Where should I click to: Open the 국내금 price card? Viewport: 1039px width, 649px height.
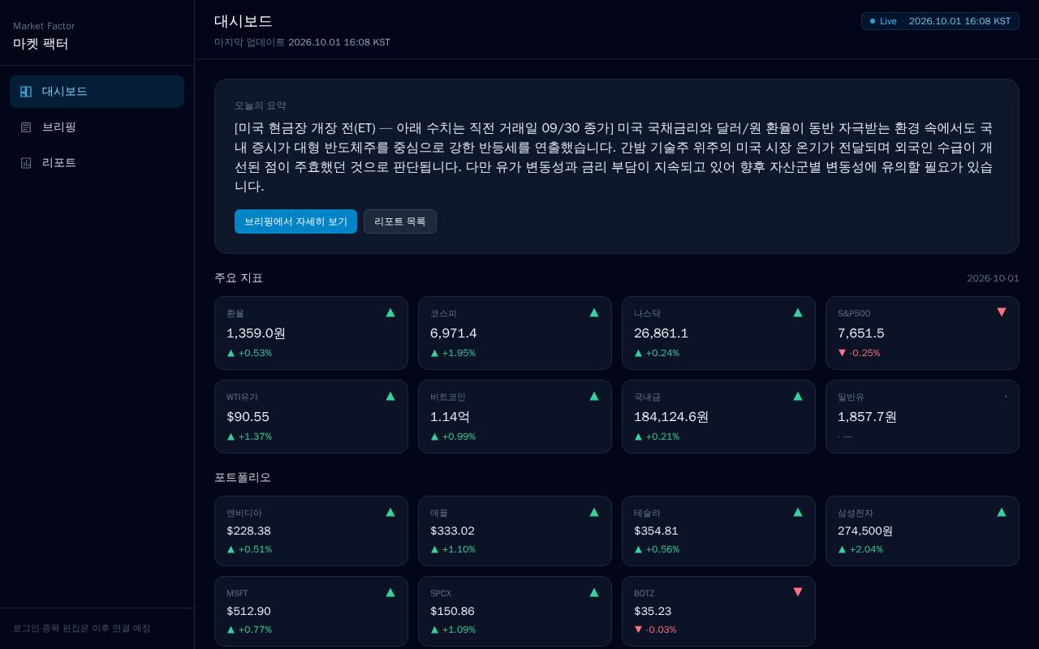click(718, 417)
